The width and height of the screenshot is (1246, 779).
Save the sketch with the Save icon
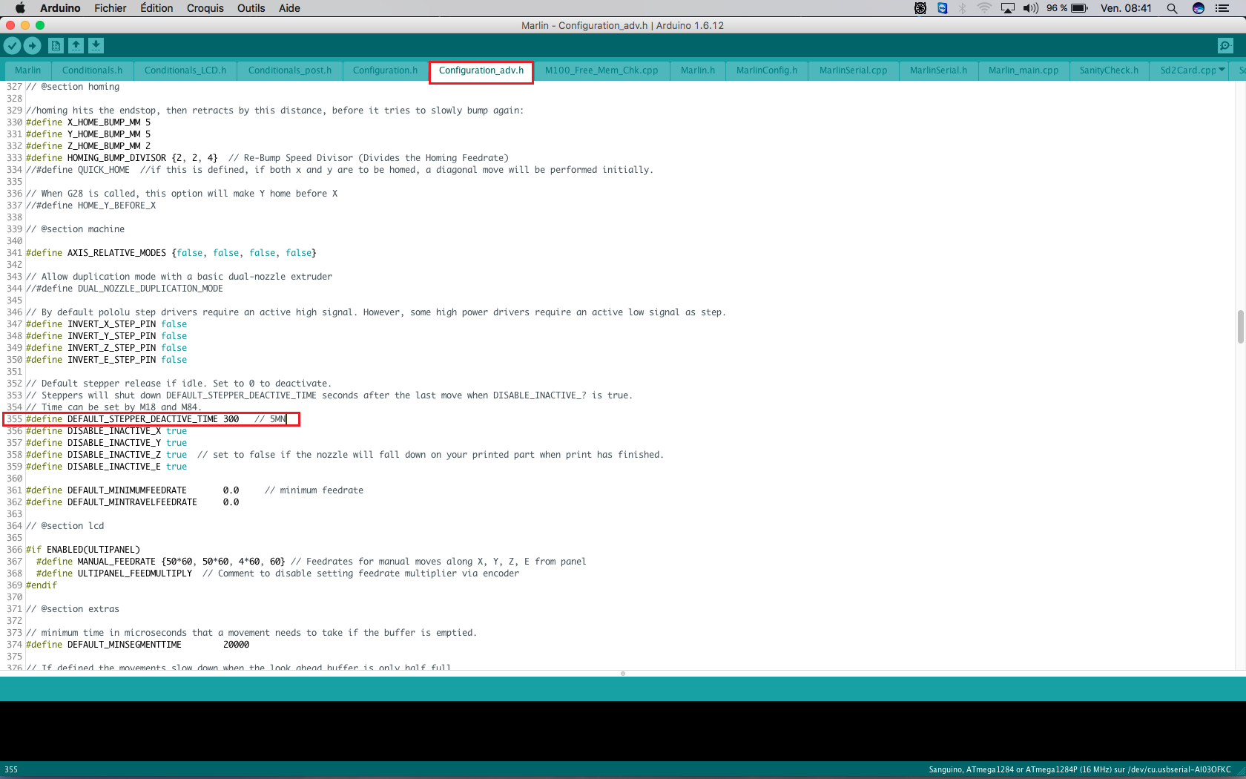coord(96,45)
